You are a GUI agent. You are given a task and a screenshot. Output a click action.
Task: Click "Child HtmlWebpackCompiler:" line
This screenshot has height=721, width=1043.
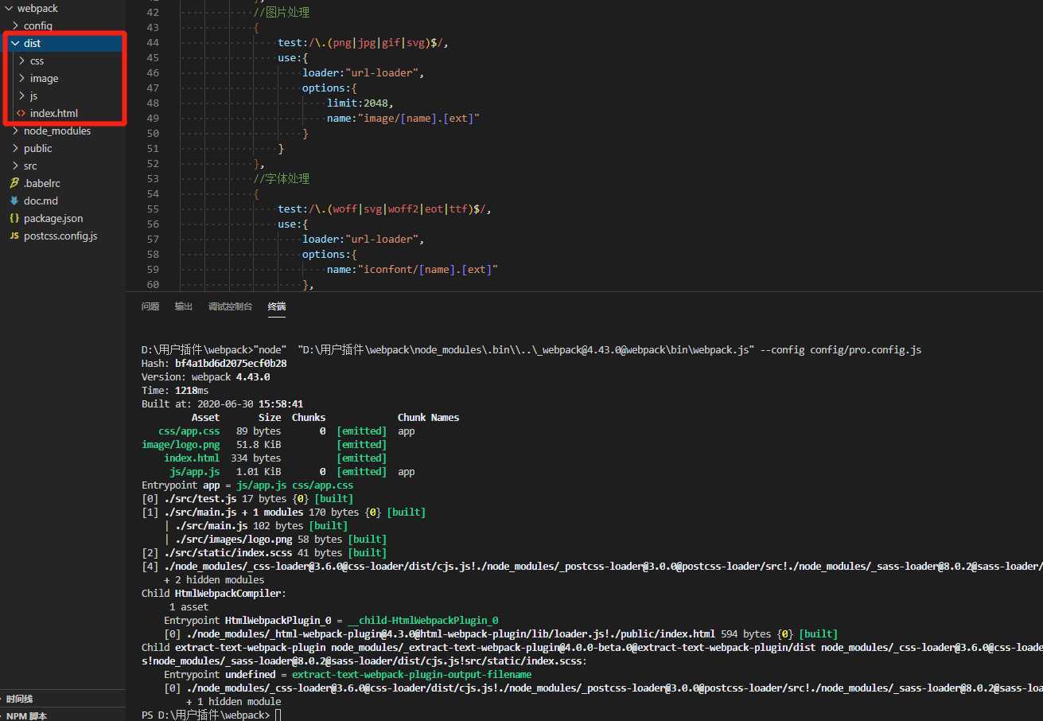(214, 594)
